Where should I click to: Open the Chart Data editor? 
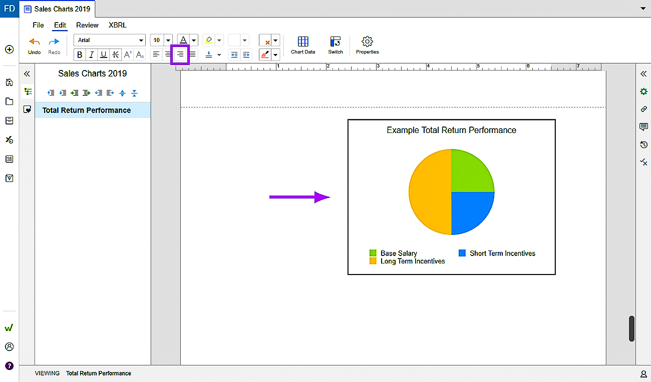[302, 44]
